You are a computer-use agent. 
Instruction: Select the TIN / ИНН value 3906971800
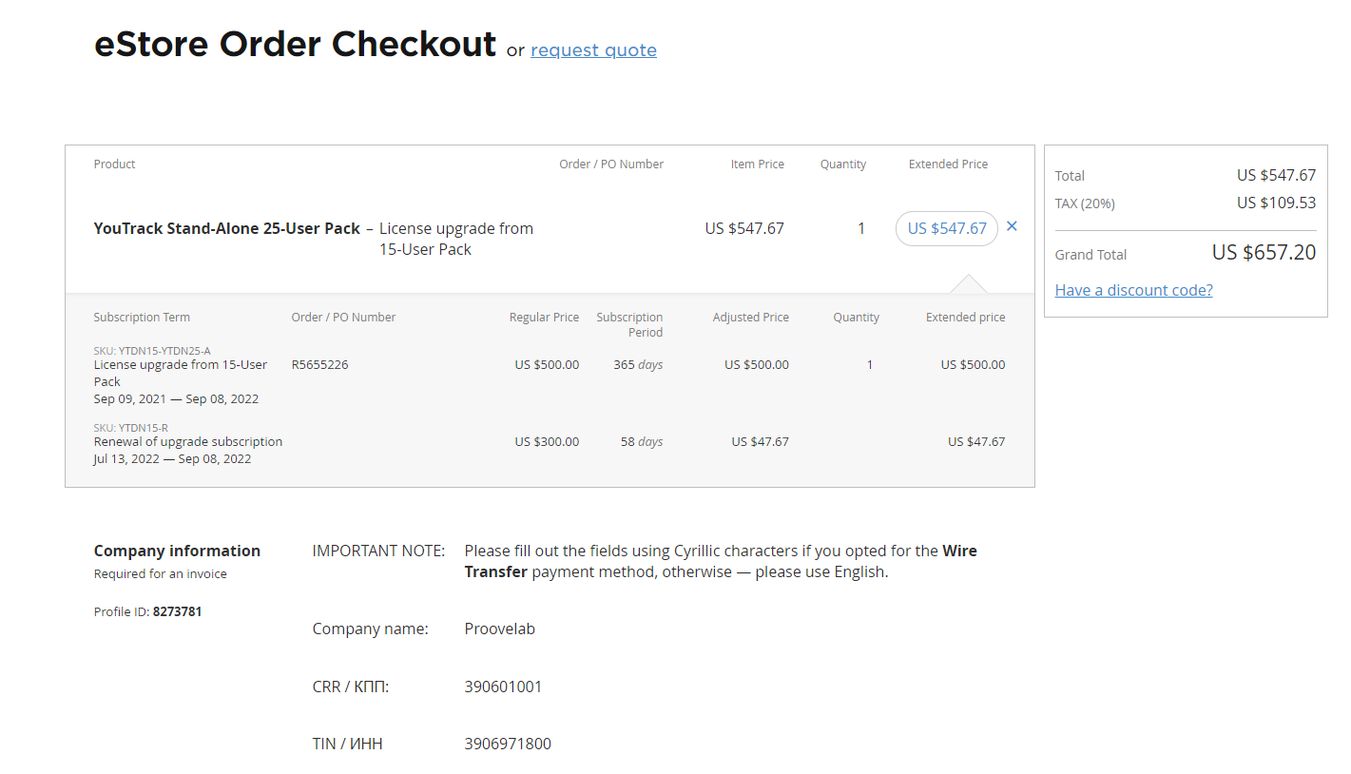[507, 744]
